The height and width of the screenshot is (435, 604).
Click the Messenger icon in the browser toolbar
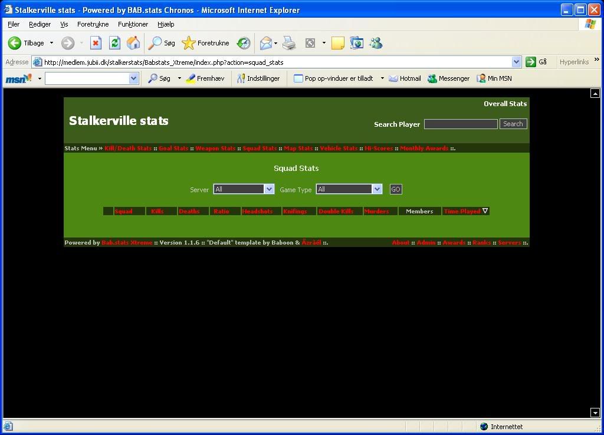[376, 43]
